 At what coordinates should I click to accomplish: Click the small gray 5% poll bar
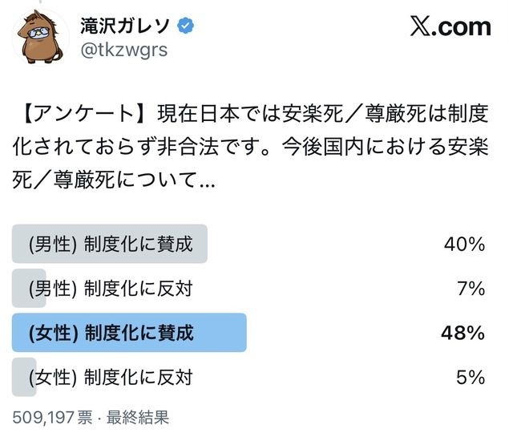pyautogui.click(x=24, y=377)
